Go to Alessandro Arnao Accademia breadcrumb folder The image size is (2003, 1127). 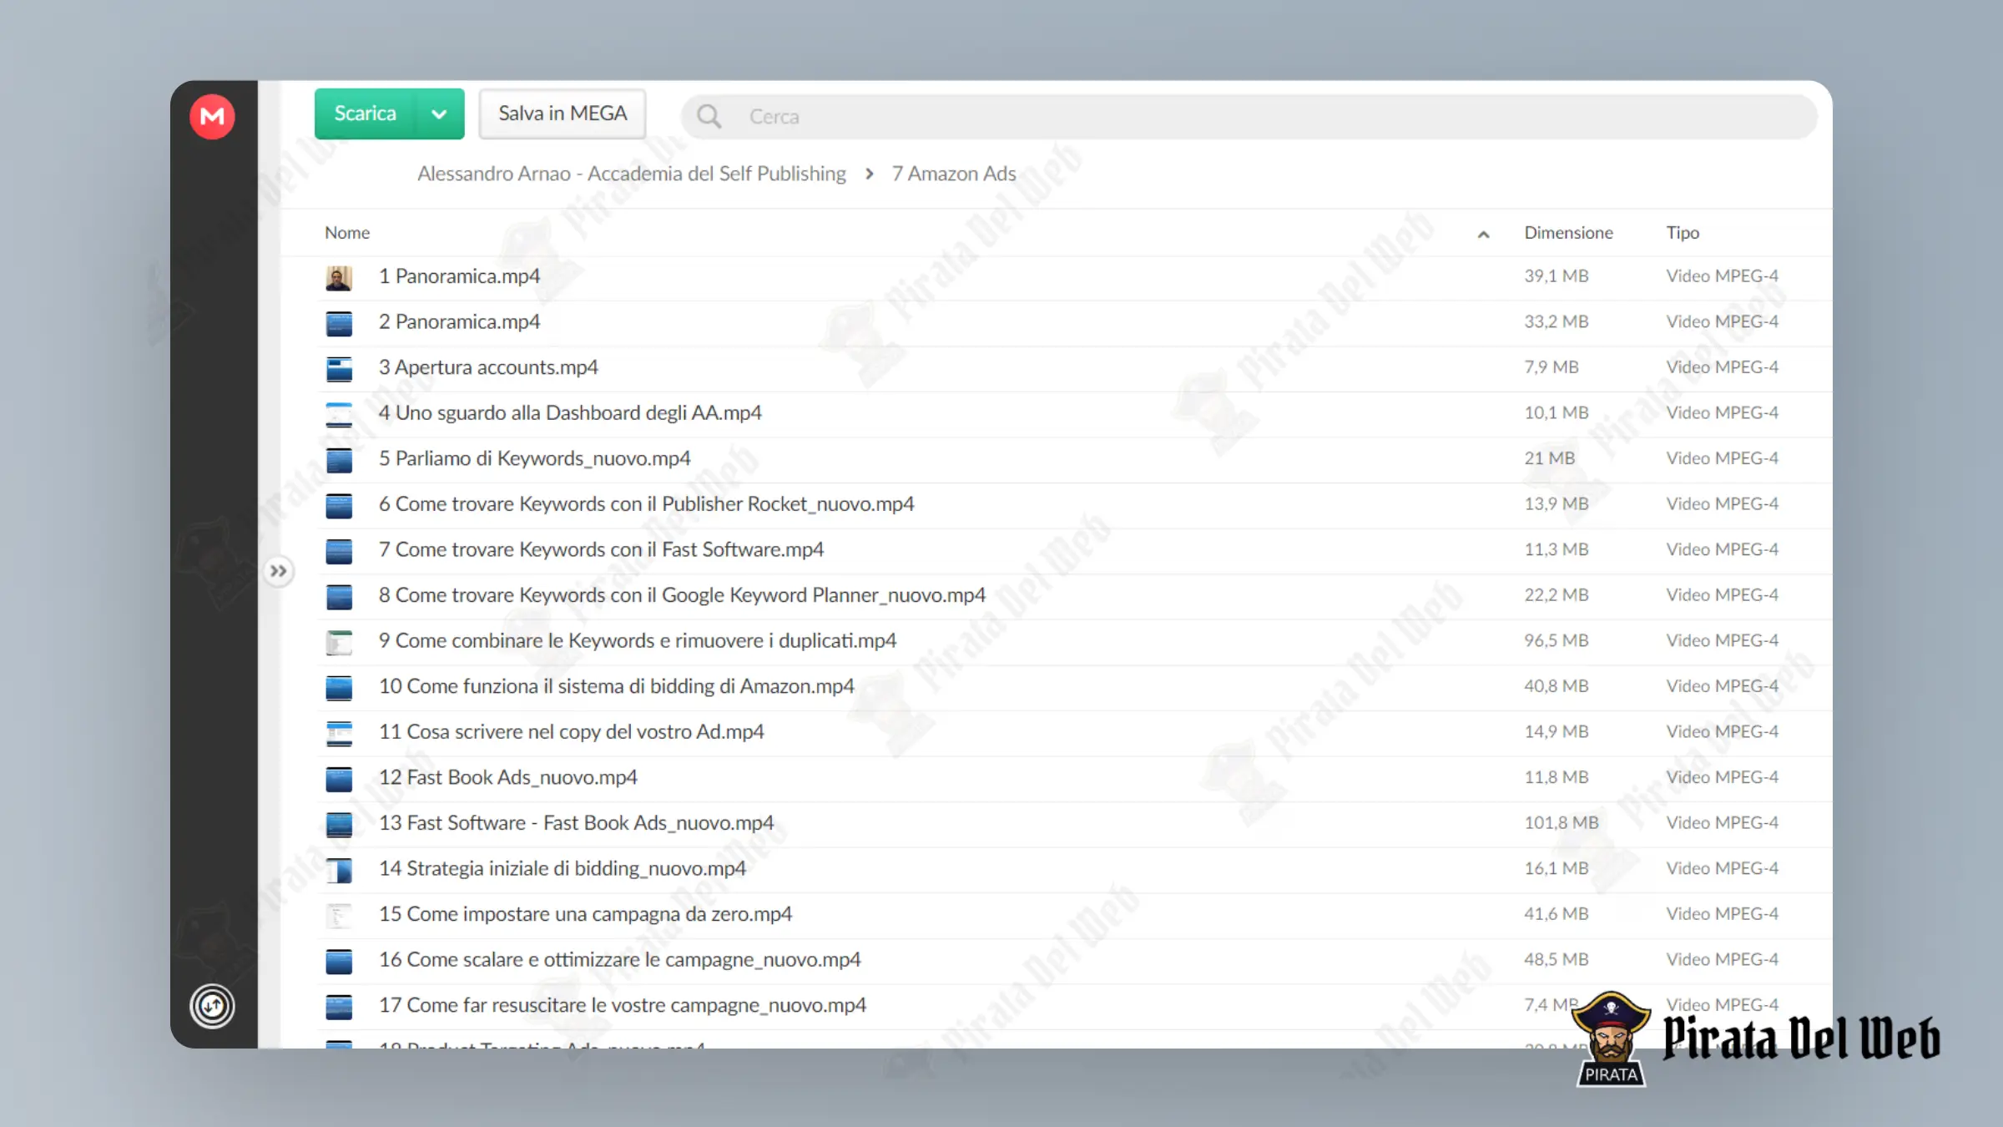(x=632, y=174)
